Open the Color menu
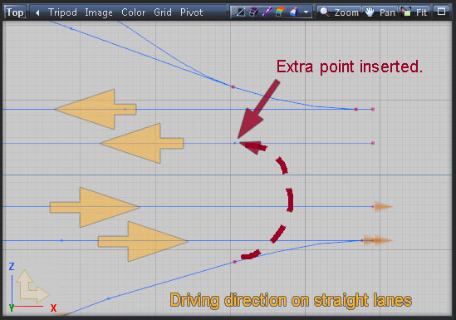The width and height of the screenshot is (456, 320). point(133,12)
